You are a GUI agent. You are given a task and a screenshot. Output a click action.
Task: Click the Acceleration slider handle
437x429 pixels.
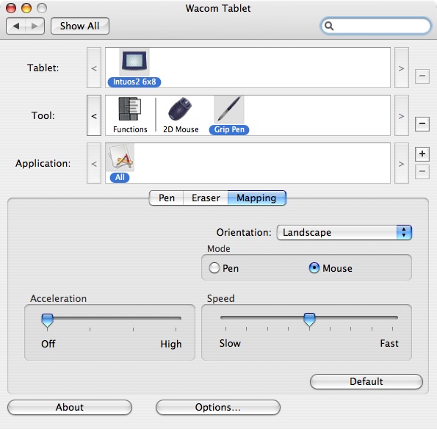coord(47,320)
